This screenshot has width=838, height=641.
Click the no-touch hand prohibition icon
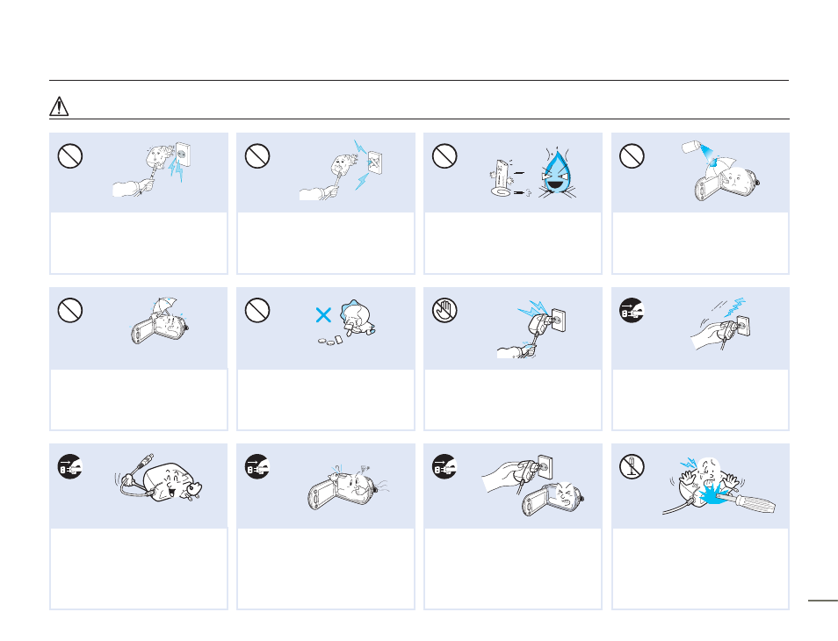444,310
